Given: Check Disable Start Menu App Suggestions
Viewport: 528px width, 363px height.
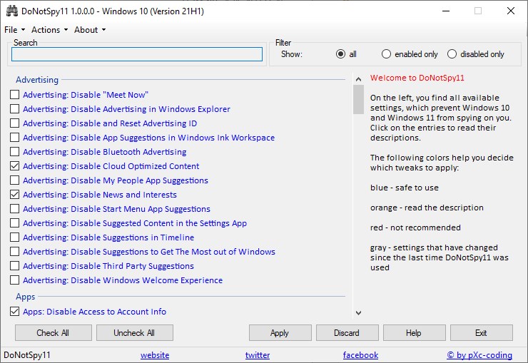Looking at the screenshot, I should coord(15,209).
